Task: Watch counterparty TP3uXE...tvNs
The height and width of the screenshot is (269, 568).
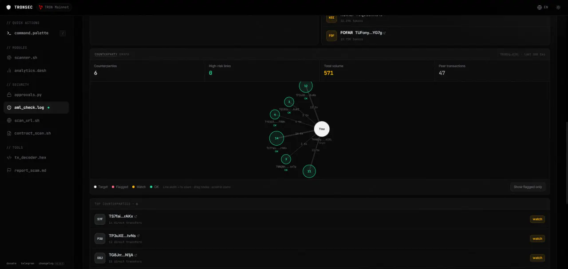Action: click(x=537, y=238)
